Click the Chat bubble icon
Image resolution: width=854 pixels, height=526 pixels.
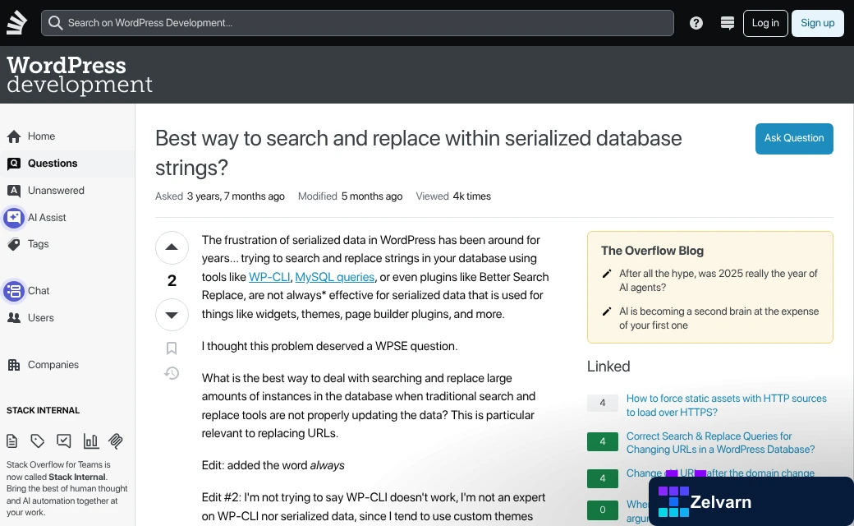coord(14,290)
